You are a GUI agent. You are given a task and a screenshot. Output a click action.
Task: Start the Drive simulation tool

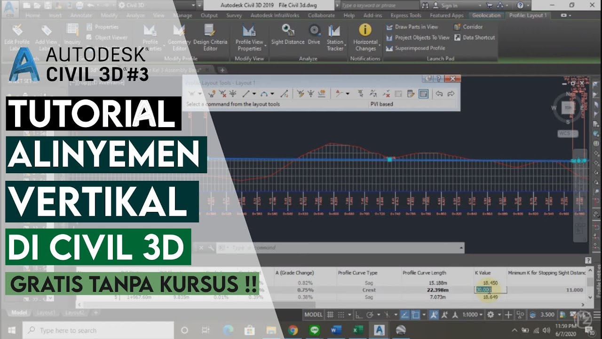[314, 35]
